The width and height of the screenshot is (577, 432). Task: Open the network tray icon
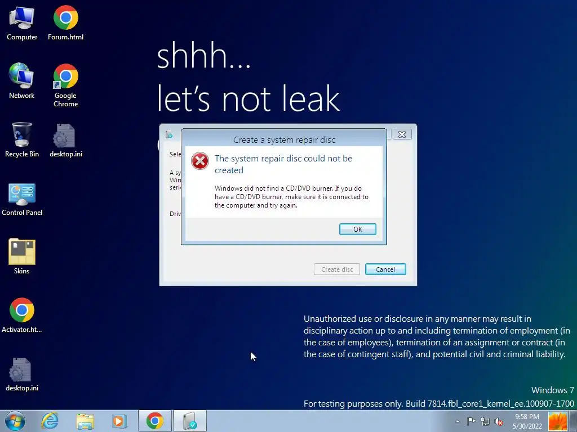[x=485, y=421]
